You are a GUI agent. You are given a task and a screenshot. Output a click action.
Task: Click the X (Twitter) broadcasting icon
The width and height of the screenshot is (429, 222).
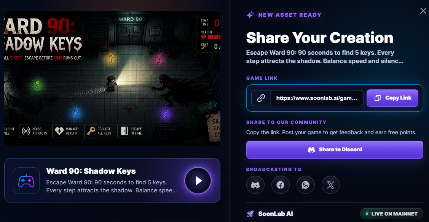click(x=330, y=185)
